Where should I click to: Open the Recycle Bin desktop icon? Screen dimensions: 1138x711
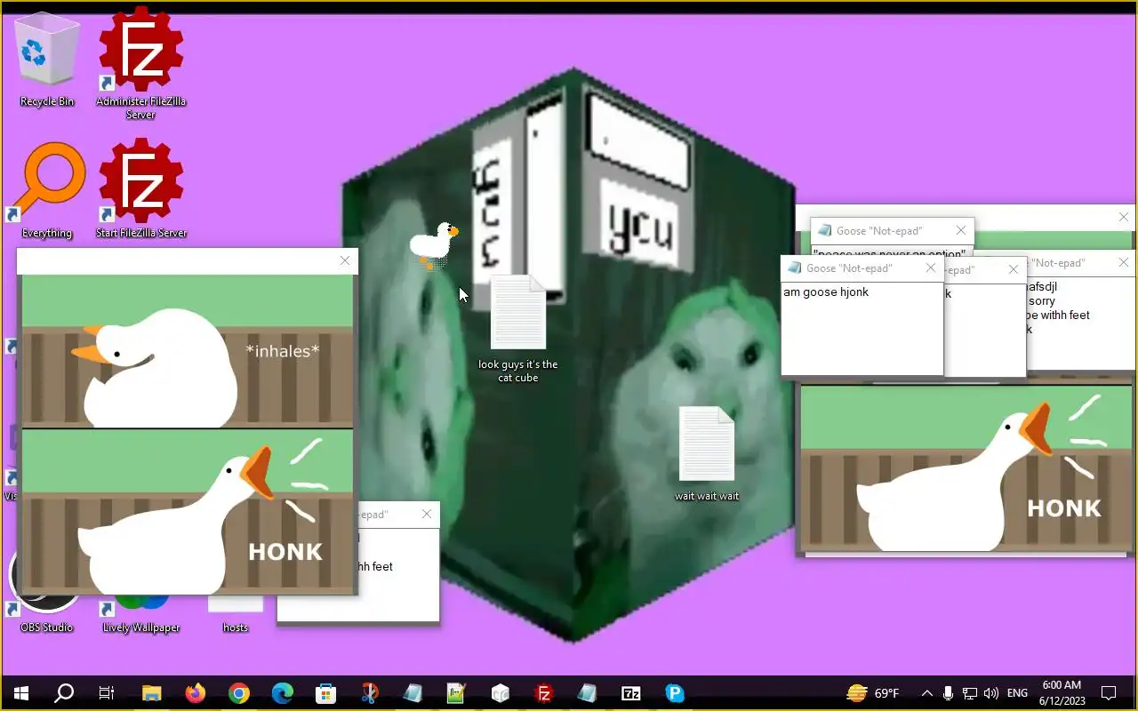point(47,60)
